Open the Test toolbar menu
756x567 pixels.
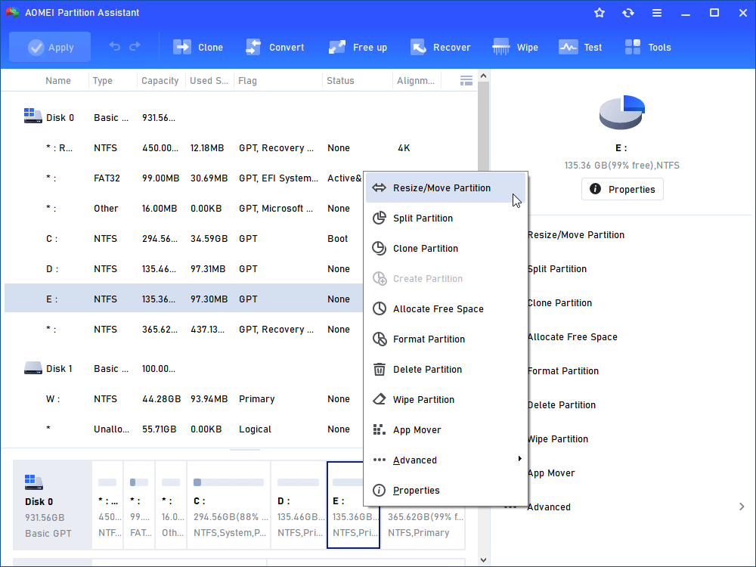[581, 47]
